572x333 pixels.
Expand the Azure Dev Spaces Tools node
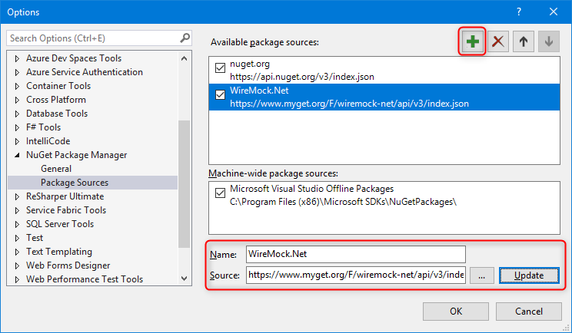tap(18, 58)
